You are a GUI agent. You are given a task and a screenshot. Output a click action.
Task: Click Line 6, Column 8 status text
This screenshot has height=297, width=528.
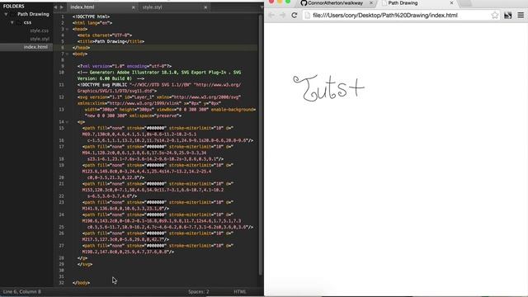click(x=22, y=291)
